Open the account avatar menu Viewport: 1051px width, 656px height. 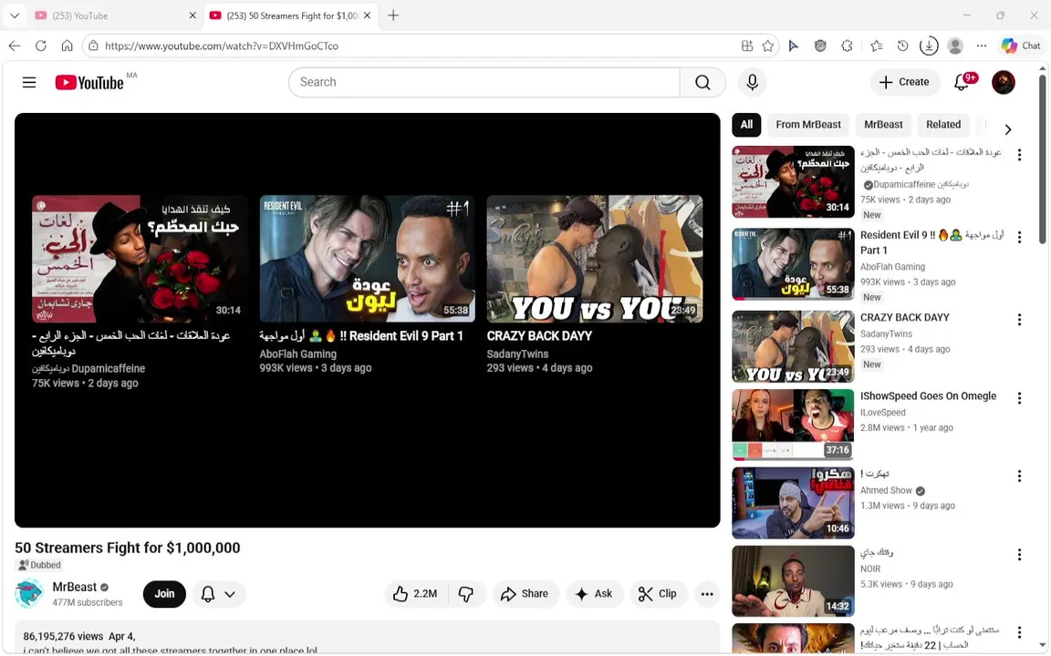coord(1003,82)
